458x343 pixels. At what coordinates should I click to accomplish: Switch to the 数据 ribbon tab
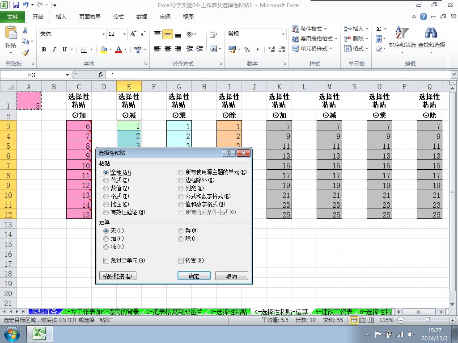pyautogui.click(x=142, y=17)
